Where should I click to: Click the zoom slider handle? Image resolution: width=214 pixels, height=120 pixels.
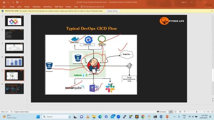click(x=197, y=112)
